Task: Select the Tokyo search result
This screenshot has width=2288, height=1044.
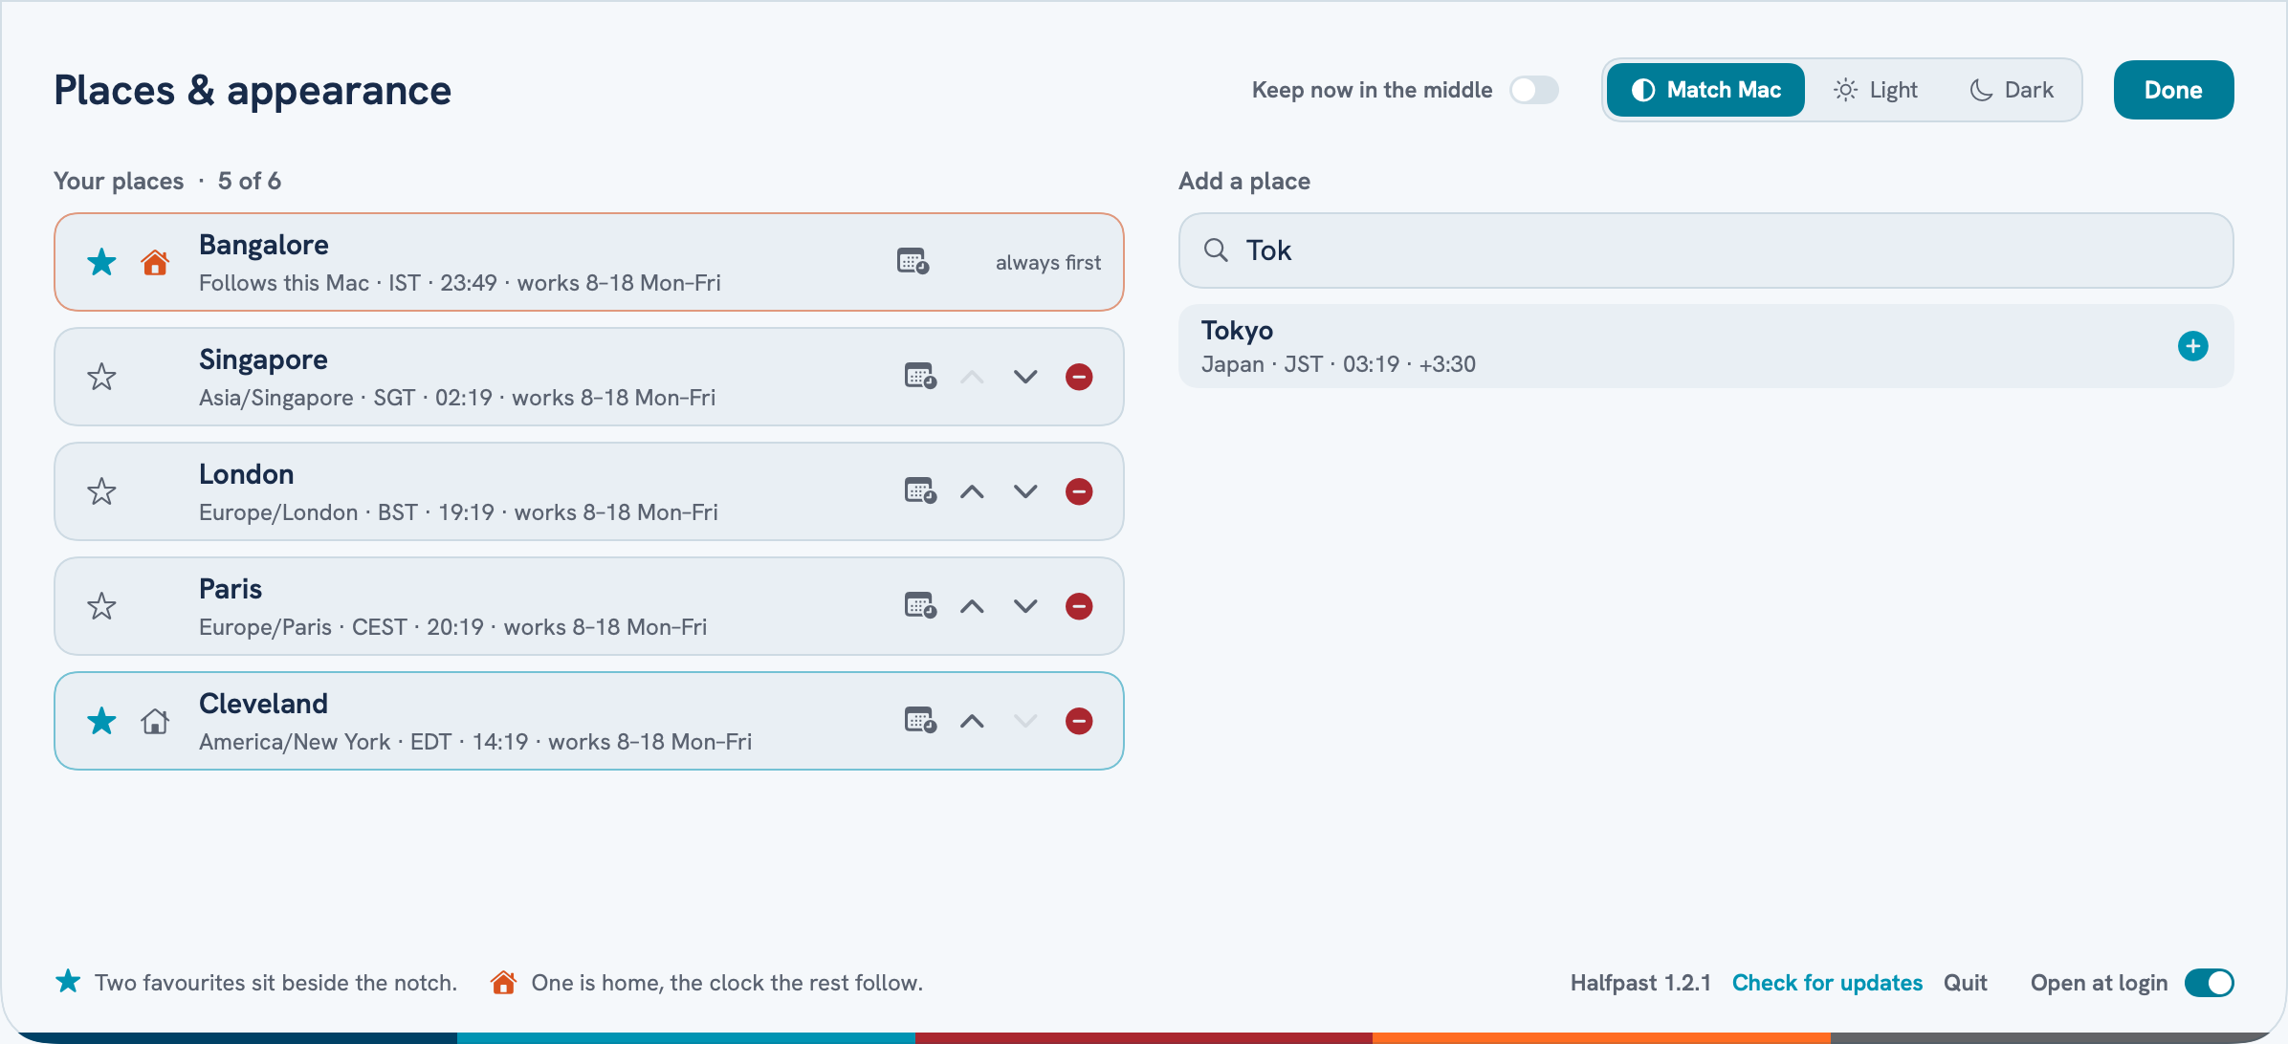Action: [1705, 346]
